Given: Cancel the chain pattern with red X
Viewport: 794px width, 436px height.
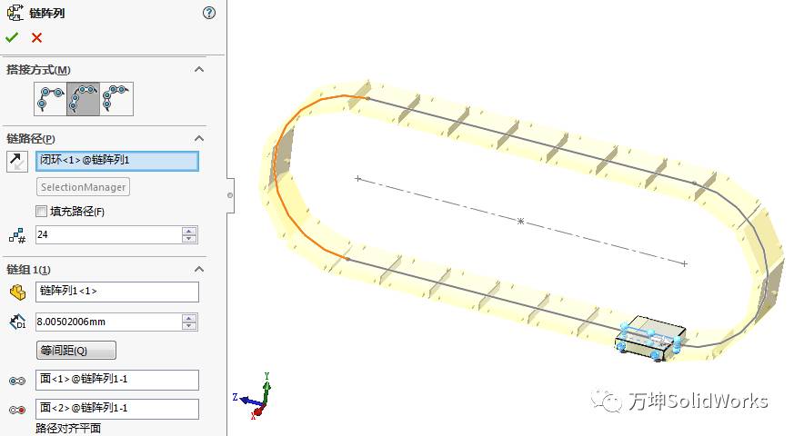Looking at the screenshot, I should tap(36, 37).
